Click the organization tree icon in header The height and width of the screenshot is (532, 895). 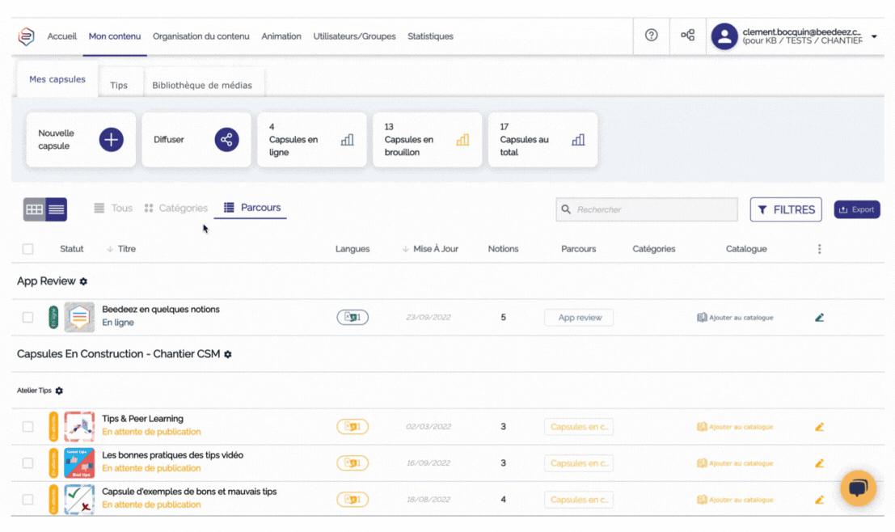coord(687,36)
